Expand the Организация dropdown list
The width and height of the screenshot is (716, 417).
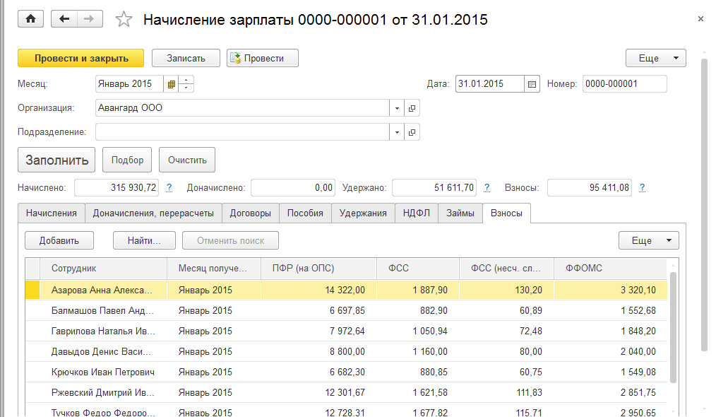coord(397,108)
